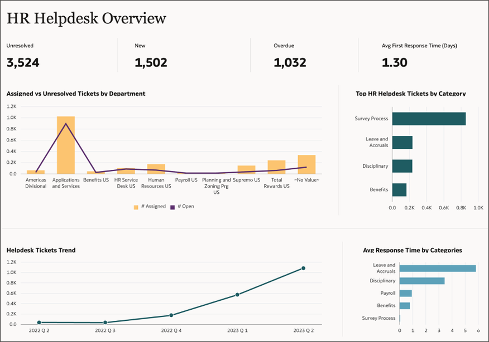Click the Unresolved metric card showing 3,524
This screenshot has height=342, width=489.
(x=22, y=56)
